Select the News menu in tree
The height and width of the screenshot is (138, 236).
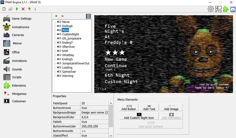(x=66, y=22)
